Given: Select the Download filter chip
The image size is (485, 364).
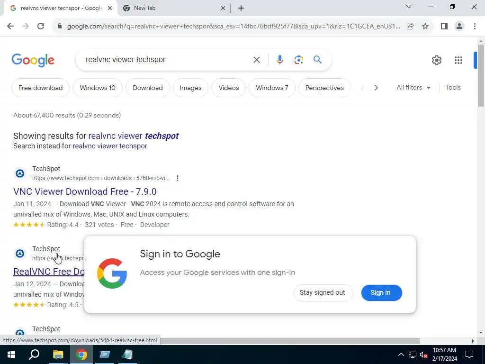Looking at the screenshot, I should (148, 88).
